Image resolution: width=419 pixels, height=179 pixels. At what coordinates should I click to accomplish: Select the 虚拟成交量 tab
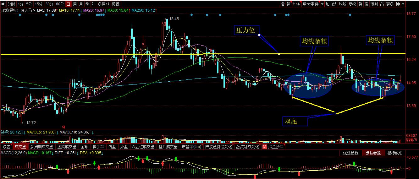click(x=67, y=147)
